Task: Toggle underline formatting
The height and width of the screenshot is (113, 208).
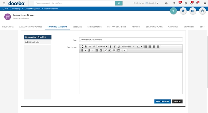Action: pyautogui.click(x=119, y=47)
